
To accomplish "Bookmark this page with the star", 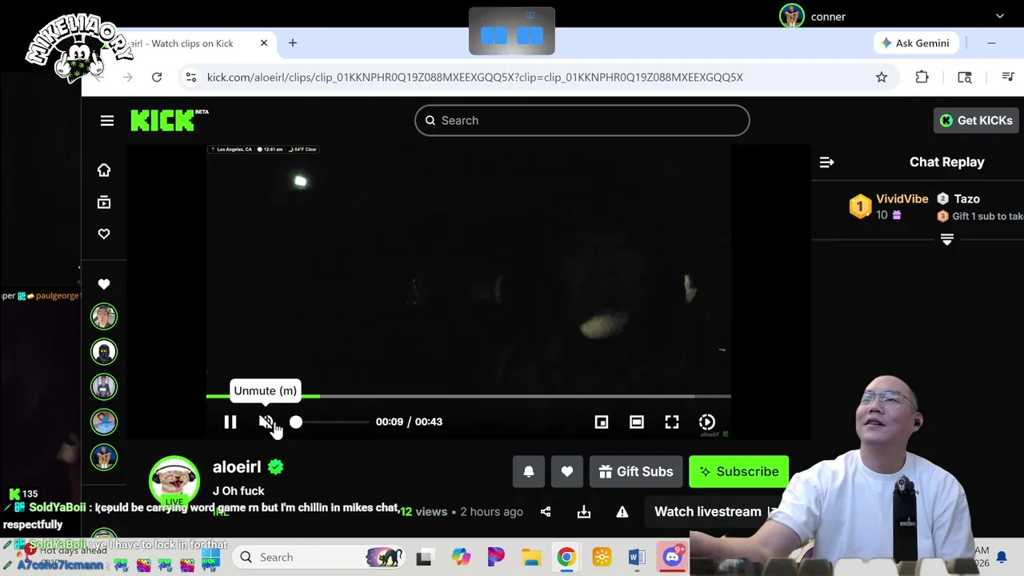I will 882,77.
